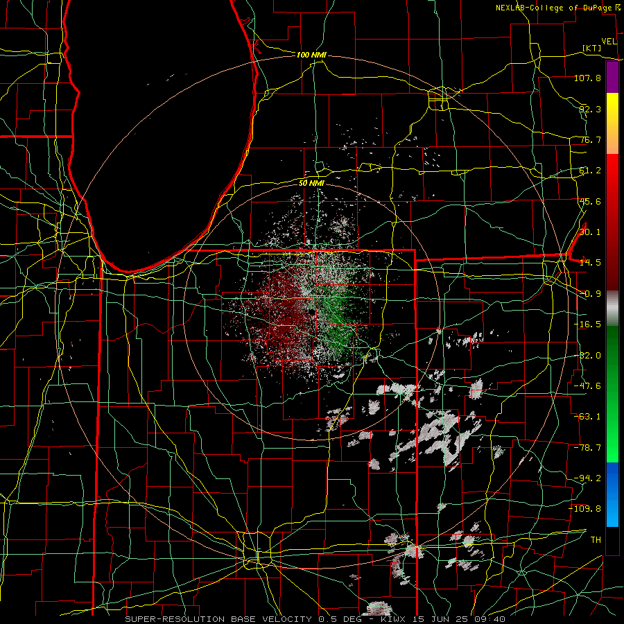Pick the purple segment of the color bar
Viewport: 624px width, 624px height.
612,78
